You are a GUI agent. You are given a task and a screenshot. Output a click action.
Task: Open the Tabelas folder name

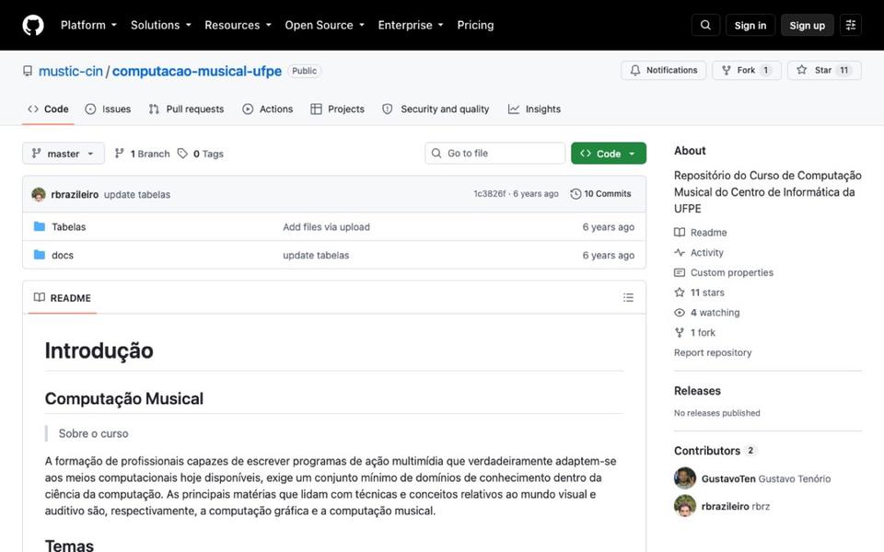69,227
